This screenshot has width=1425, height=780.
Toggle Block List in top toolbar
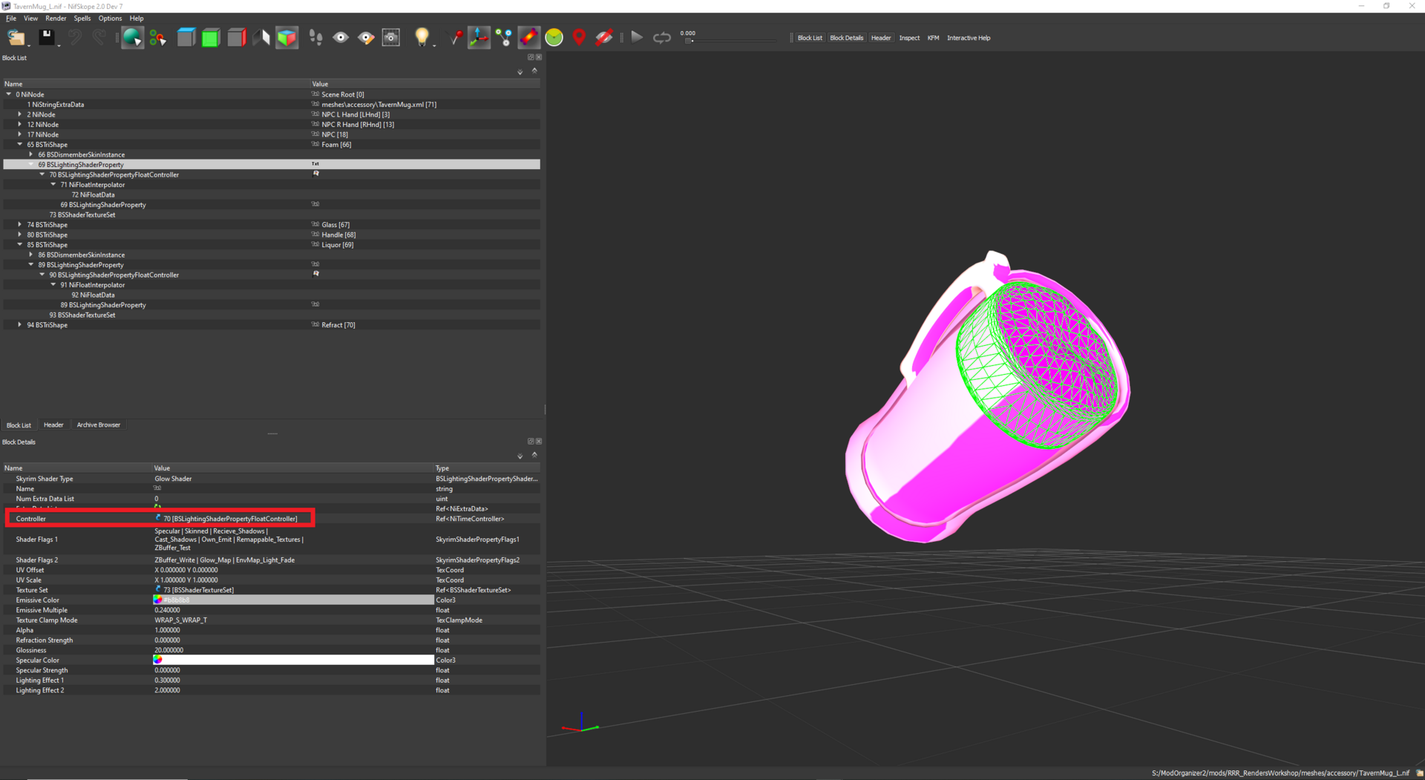(810, 38)
